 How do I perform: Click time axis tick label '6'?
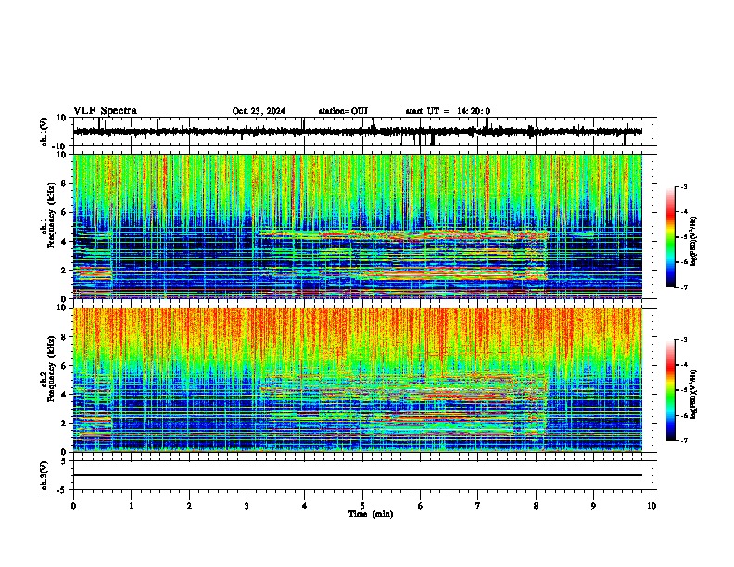click(420, 506)
